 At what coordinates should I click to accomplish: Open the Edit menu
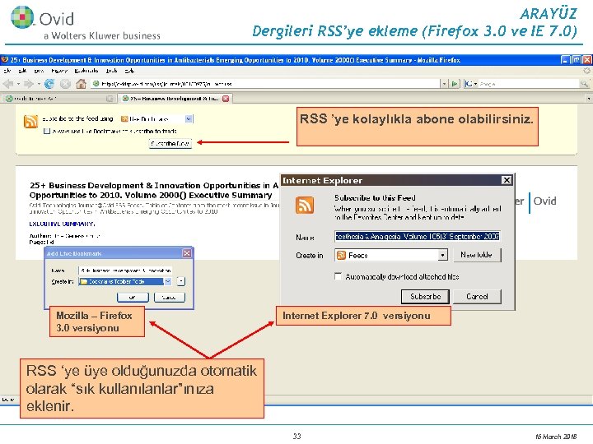pyautogui.click(x=23, y=71)
